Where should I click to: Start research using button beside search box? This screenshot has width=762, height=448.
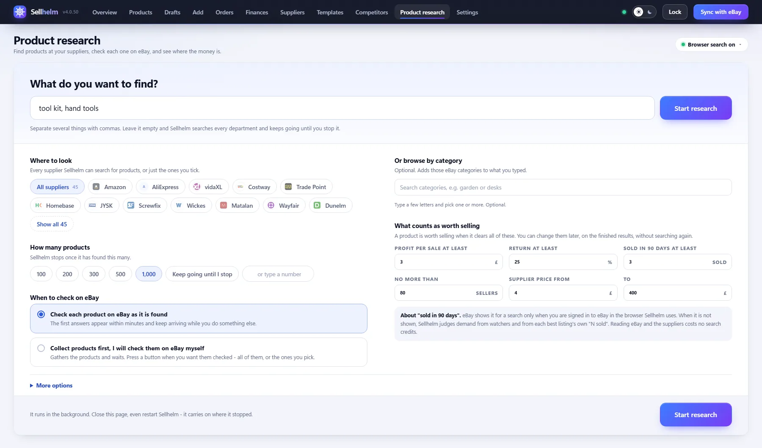[696, 108]
